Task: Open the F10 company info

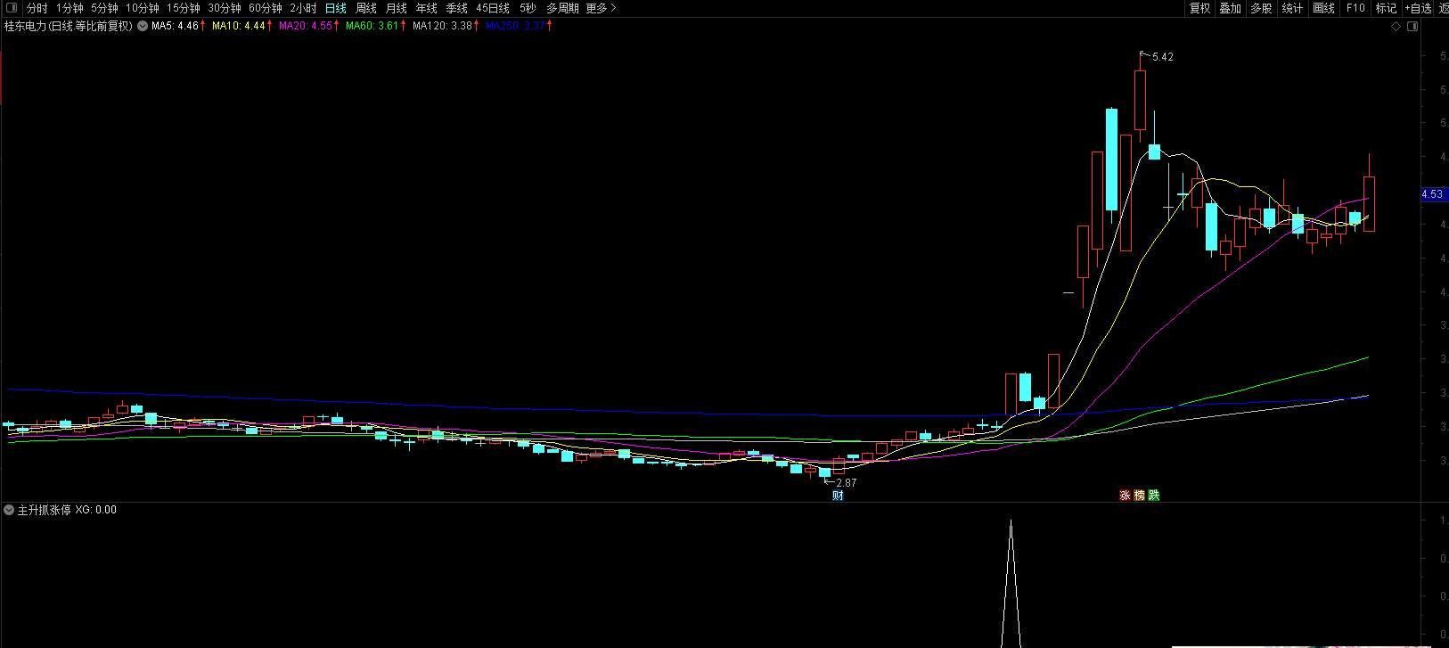Action: [1355, 8]
